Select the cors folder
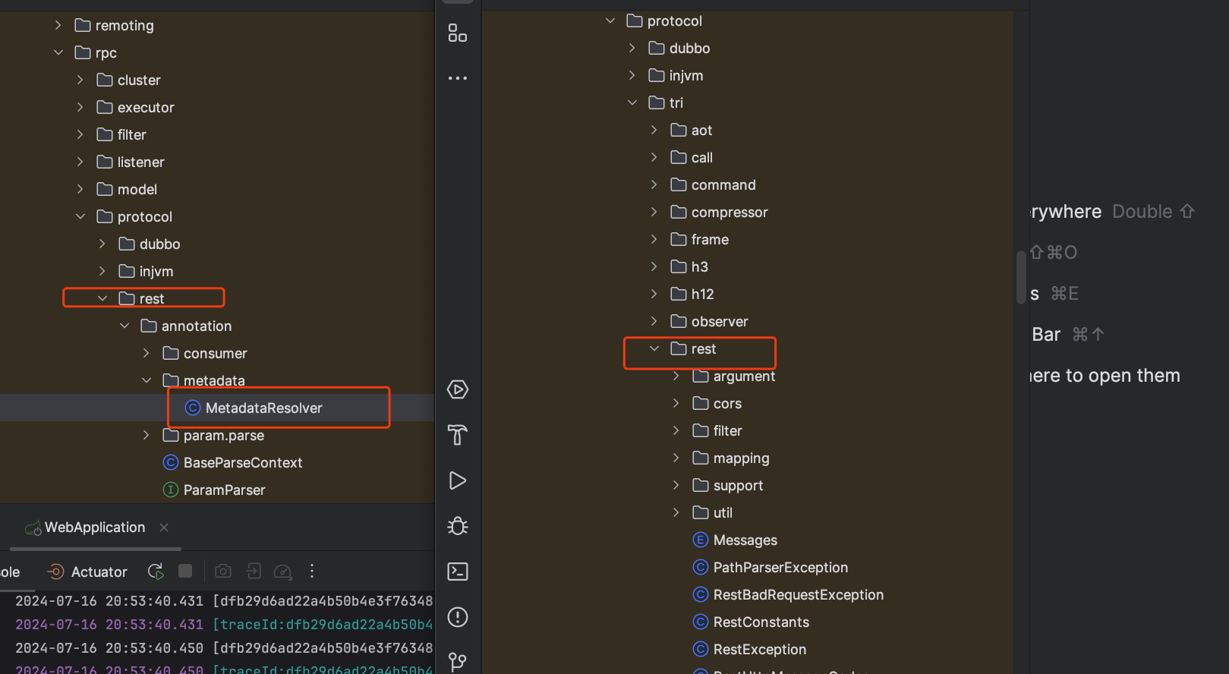The height and width of the screenshot is (674, 1229). pyautogui.click(x=727, y=403)
